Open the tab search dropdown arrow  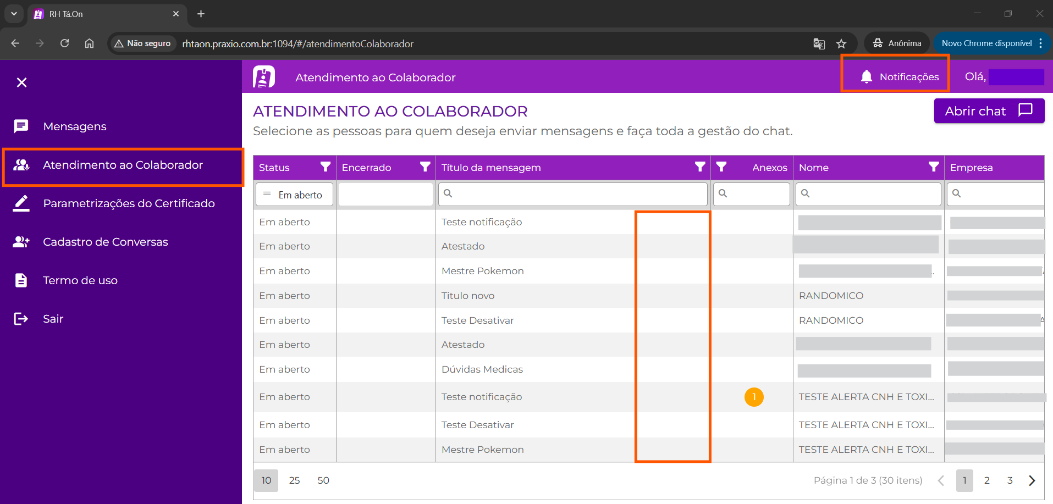(14, 14)
